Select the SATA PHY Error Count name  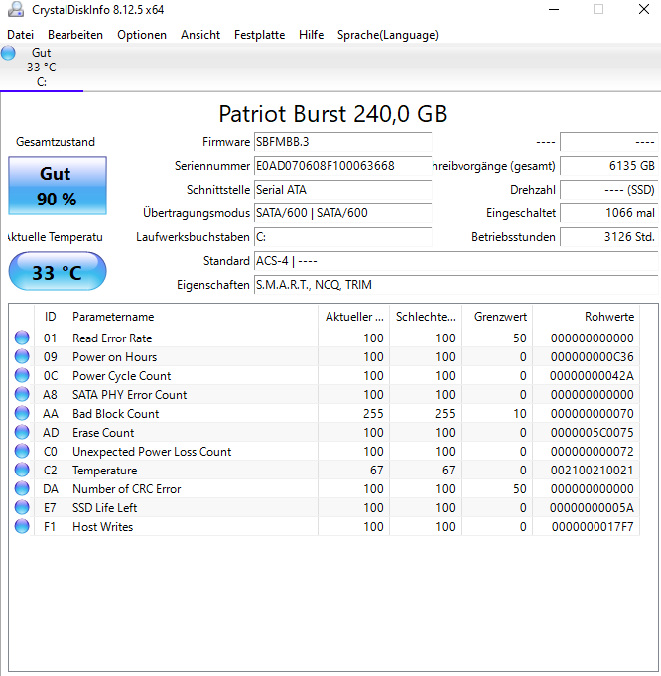129,394
